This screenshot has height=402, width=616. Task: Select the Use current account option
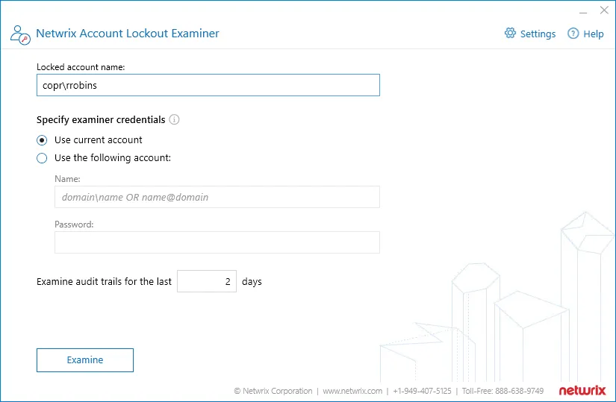(x=42, y=140)
